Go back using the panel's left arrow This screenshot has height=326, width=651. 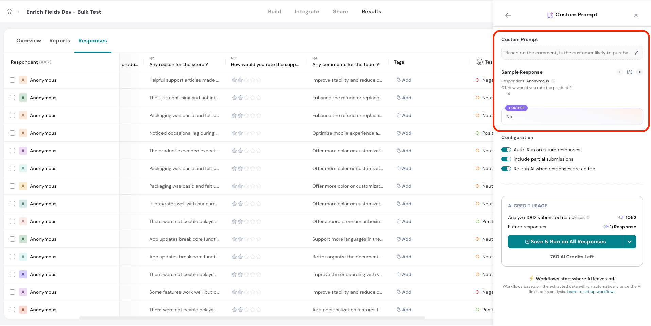[x=508, y=15]
